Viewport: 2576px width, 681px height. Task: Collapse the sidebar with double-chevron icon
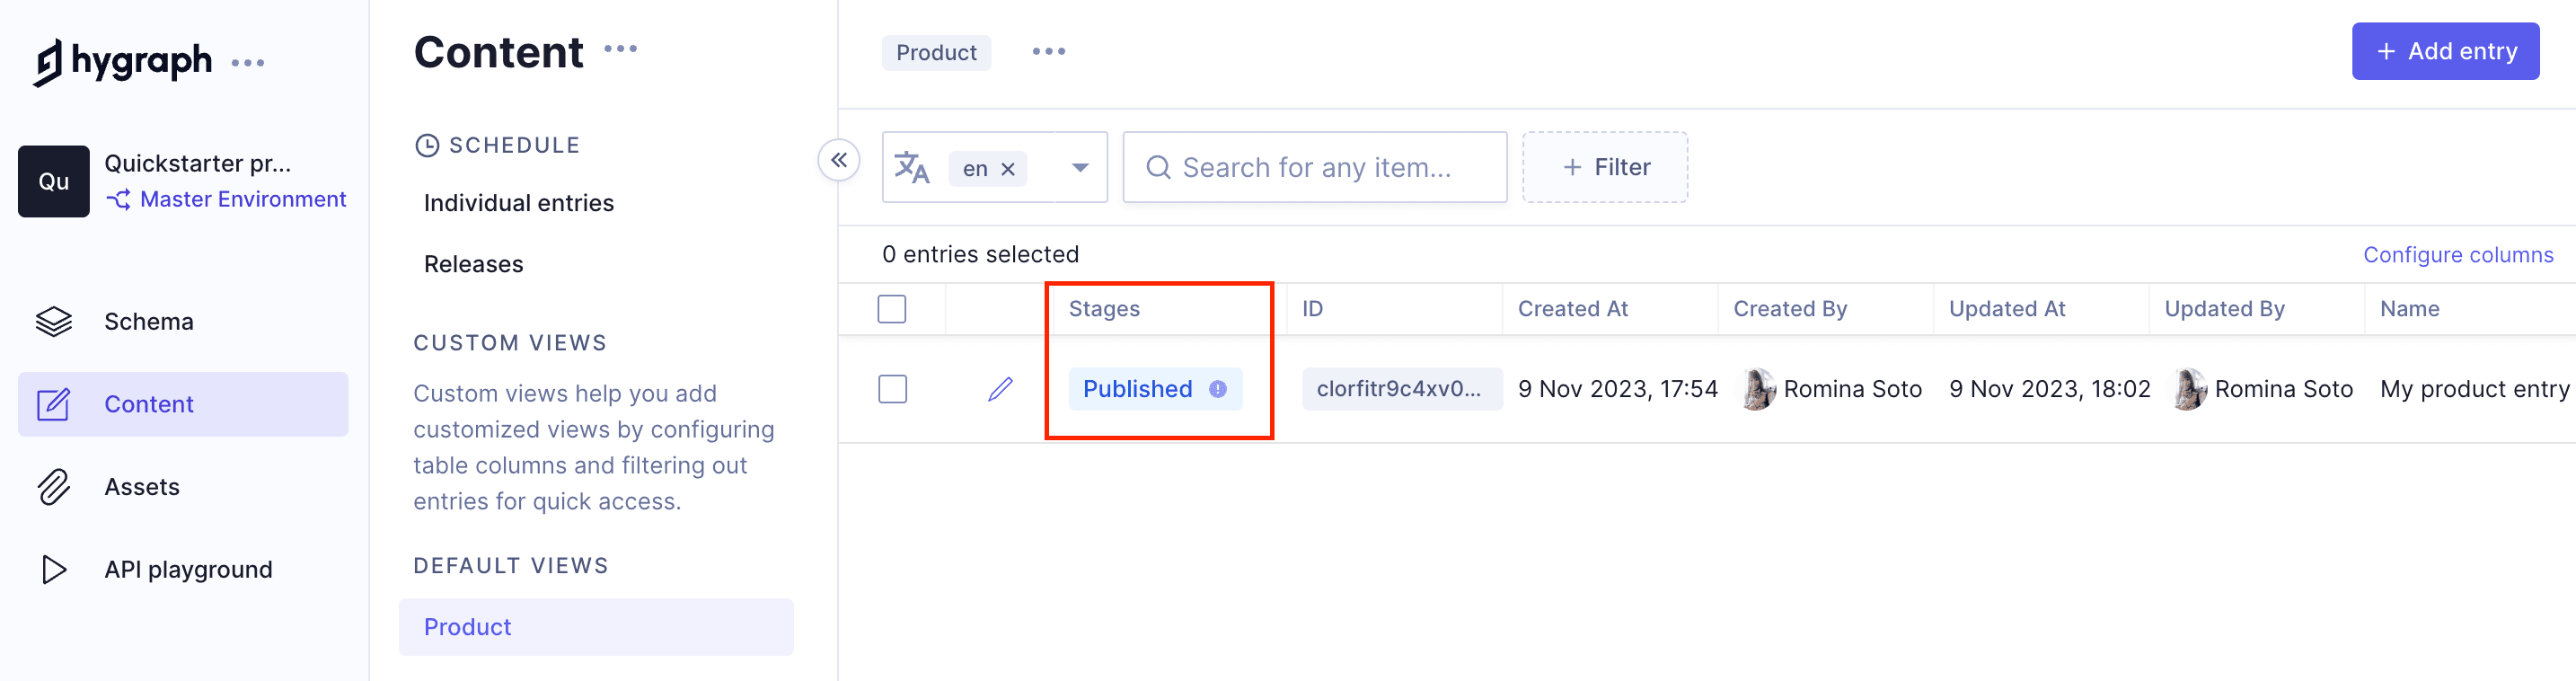(x=838, y=160)
